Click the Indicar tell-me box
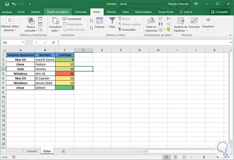Screen dimensions: 234x160 (x=186, y=12)
